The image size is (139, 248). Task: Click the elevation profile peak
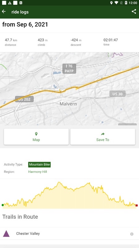(x=59, y=183)
